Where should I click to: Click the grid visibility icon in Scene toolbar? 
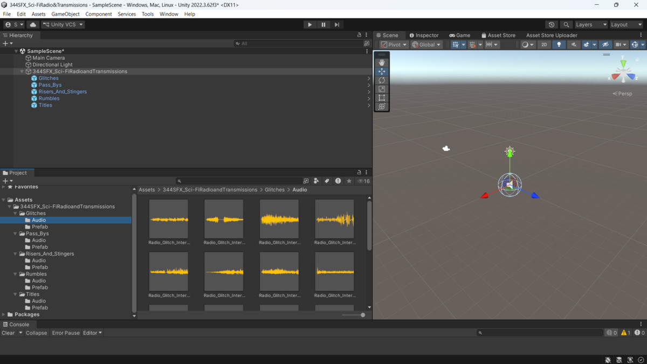(456, 45)
